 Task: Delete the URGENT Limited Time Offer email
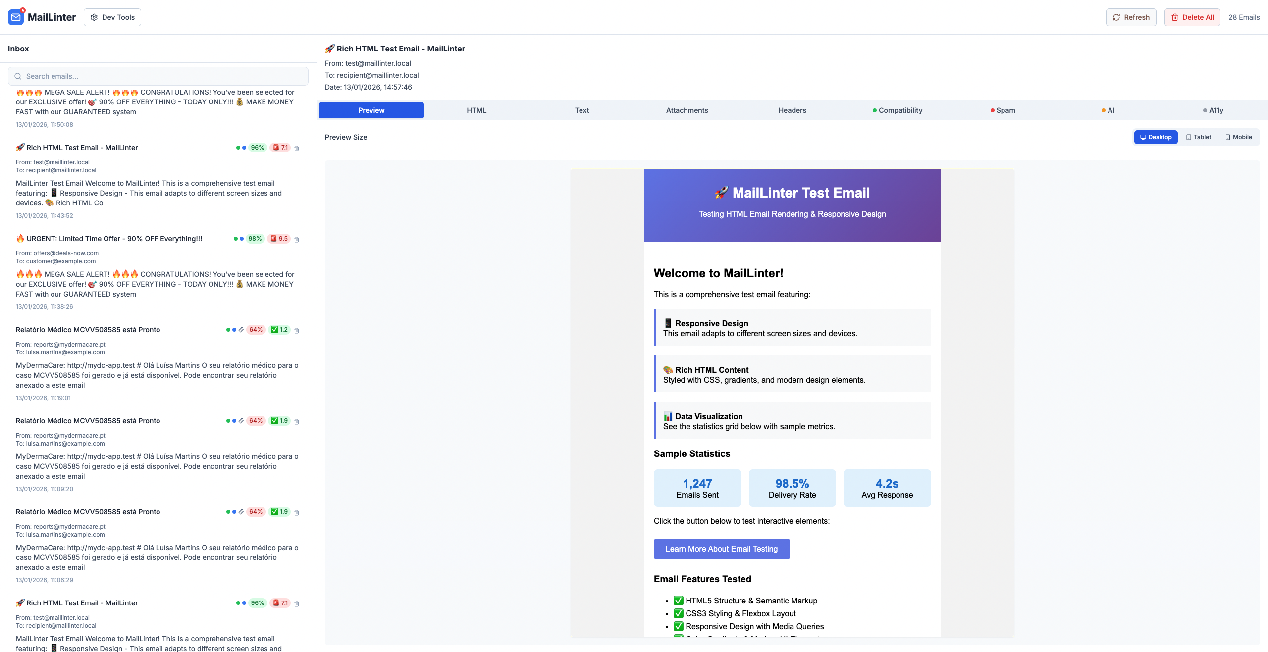[x=297, y=239]
